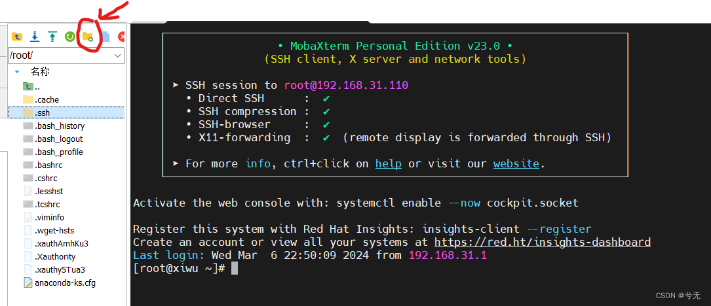Select the .cache folder
Image resolution: width=711 pixels, height=306 pixels.
(x=41, y=99)
